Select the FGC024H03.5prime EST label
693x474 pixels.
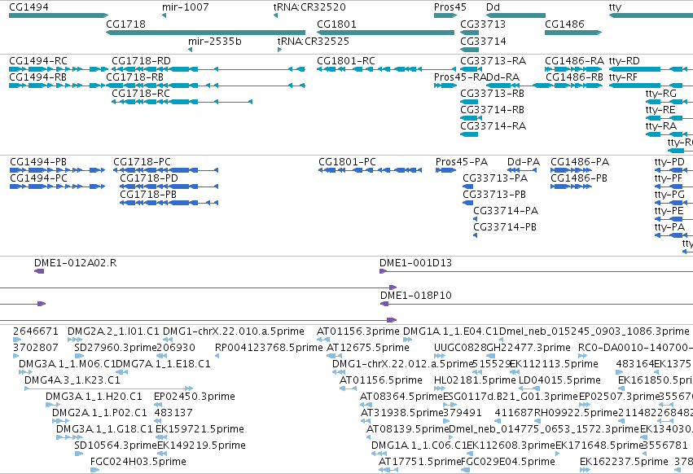tap(138, 461)
